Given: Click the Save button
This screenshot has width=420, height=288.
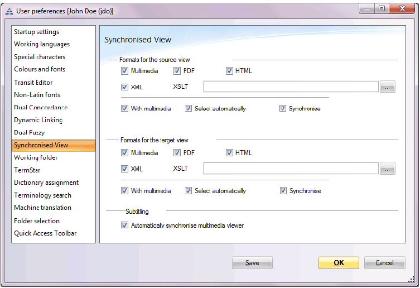Looking at the screenshot, I should tap(252, 263).
